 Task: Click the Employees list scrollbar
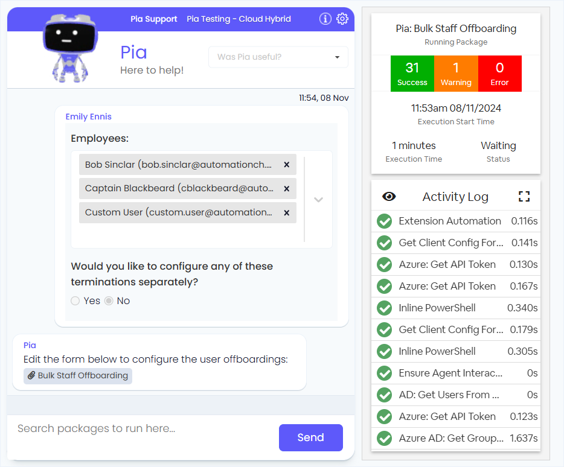[x=304, y=200]
